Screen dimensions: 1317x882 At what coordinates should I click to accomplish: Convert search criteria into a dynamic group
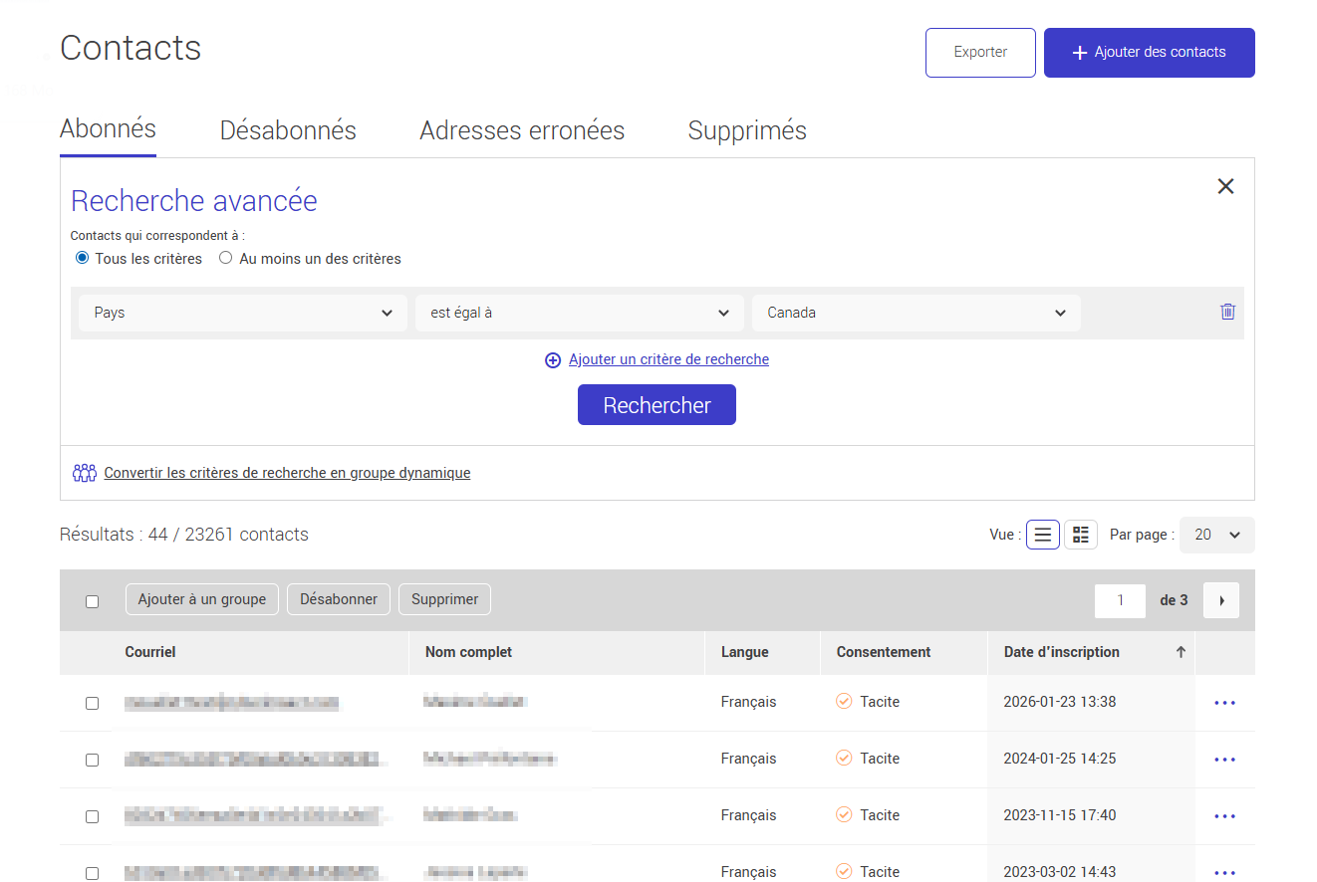[x=287, y=472]
